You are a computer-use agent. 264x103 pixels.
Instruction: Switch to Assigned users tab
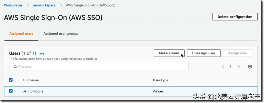pos(21,33)
